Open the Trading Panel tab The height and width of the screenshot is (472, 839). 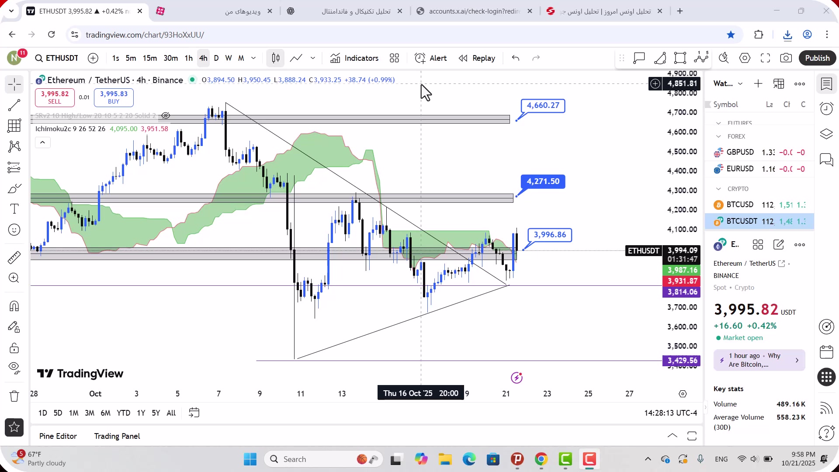[x=117, y=436]
